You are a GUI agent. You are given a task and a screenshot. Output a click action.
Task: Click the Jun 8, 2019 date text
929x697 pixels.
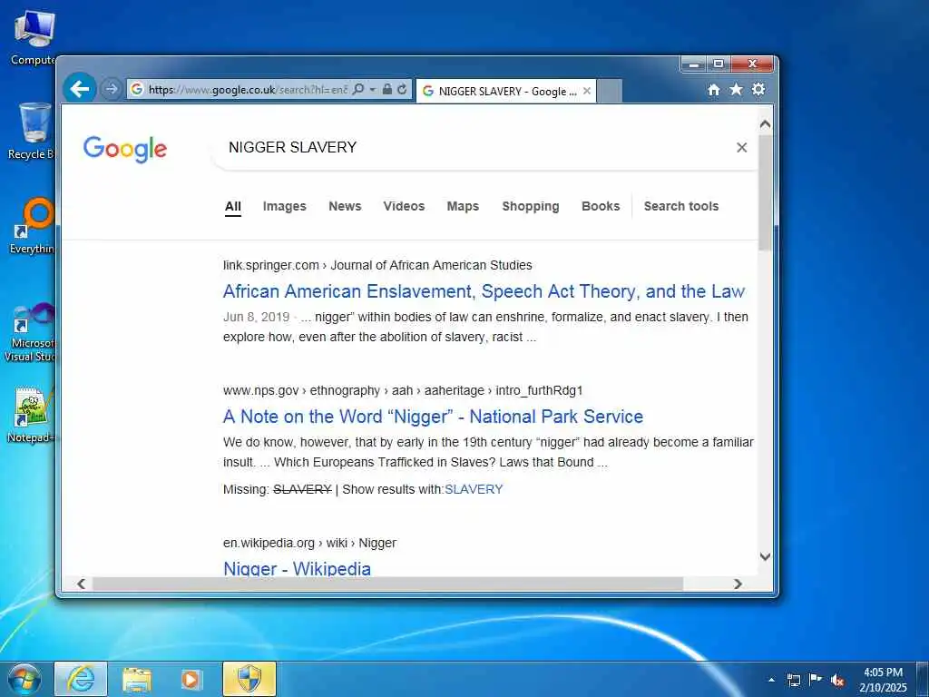pos(257,317)
